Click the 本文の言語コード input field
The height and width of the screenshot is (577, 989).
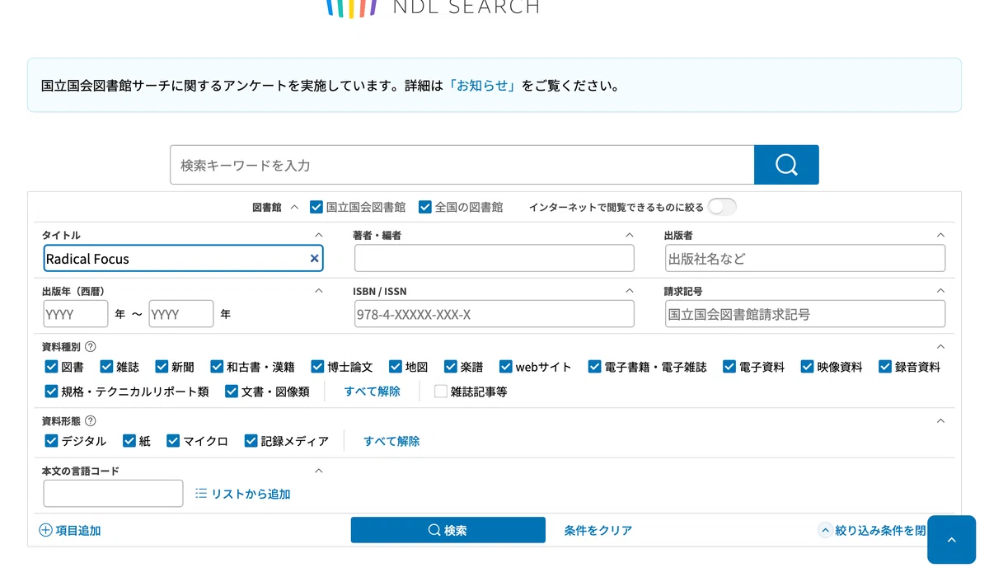click(113, 494)
